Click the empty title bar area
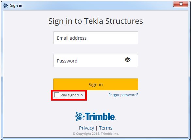The height and width of the screenshot is (140, 191). 97,6
